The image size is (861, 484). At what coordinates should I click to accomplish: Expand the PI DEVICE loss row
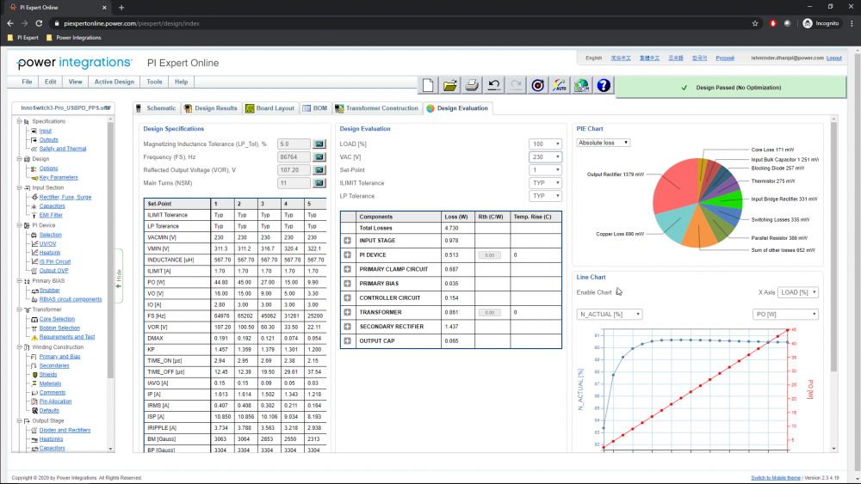point(348,254)
